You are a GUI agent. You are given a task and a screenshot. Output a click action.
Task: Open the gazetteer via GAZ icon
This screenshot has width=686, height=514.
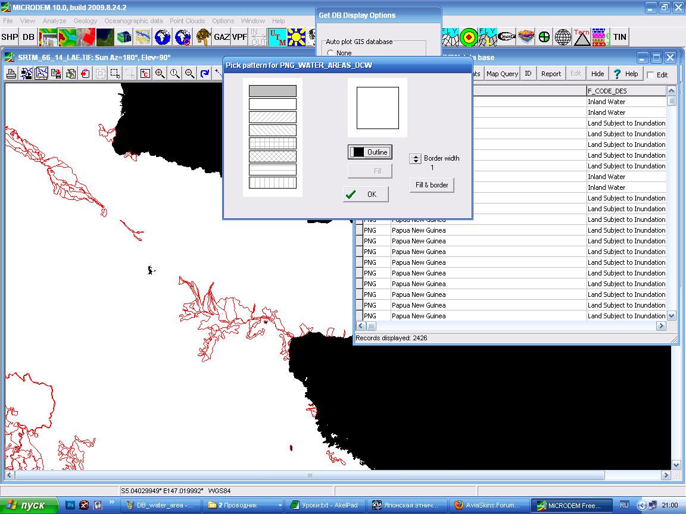click(x=222, y=37)
